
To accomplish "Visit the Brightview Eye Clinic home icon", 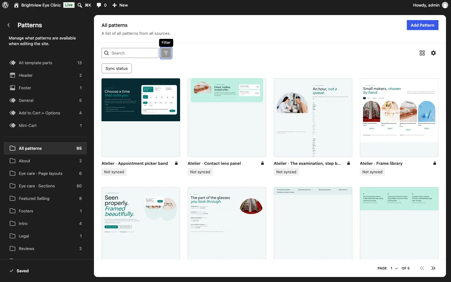I will click(16, 5).
